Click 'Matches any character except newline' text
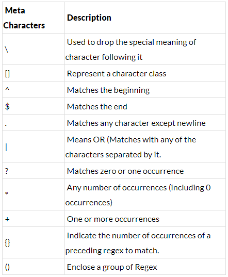 [136, 123]
